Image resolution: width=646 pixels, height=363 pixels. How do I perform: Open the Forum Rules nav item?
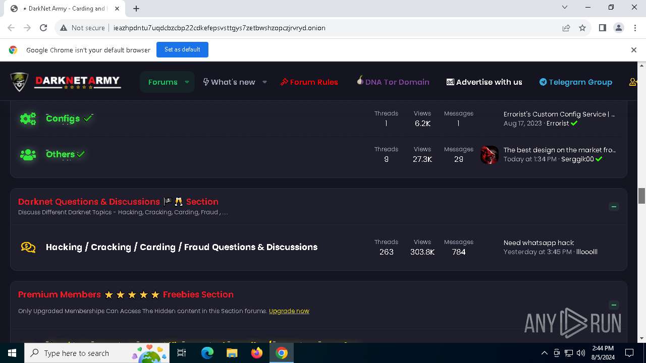(309, 82)
